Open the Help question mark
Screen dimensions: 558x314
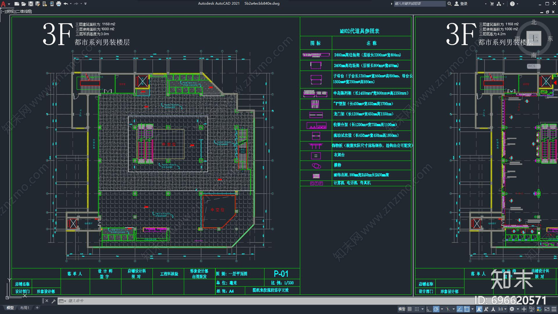(x=512, y=3)
